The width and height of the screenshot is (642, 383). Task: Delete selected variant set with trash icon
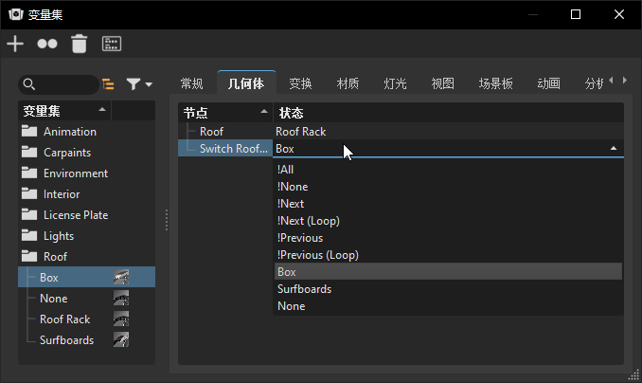pos(79,44)
